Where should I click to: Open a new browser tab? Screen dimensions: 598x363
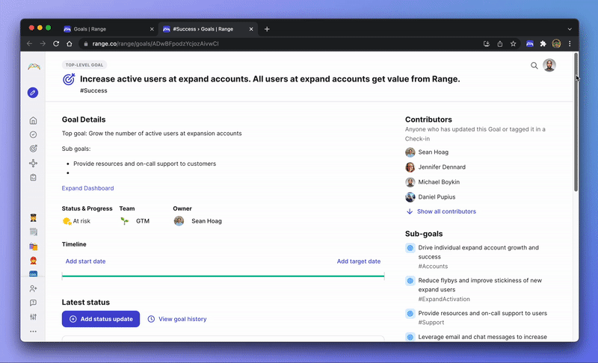click(267, 29)
